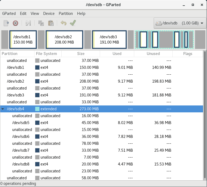The image size is (207, 187).
Task: Open the Device menu
Action: 49,14
